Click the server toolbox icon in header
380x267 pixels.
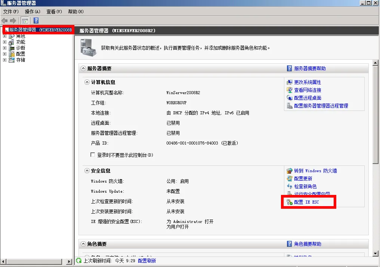(88, 48)
